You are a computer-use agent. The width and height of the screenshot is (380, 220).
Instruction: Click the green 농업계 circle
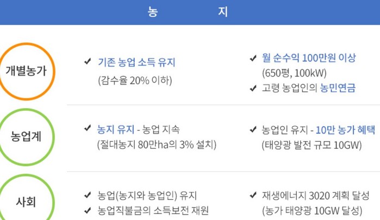[26, 137]
